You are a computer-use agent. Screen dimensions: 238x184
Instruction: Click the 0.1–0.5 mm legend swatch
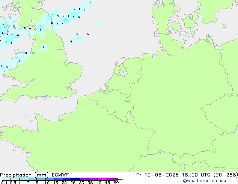(x=6, y=179)
